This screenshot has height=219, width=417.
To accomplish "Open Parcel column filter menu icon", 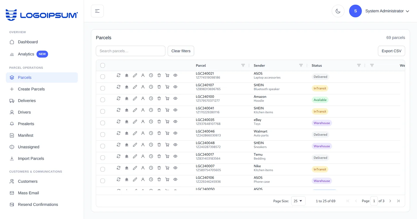I will pyautogui.click(x=243, y=65).
